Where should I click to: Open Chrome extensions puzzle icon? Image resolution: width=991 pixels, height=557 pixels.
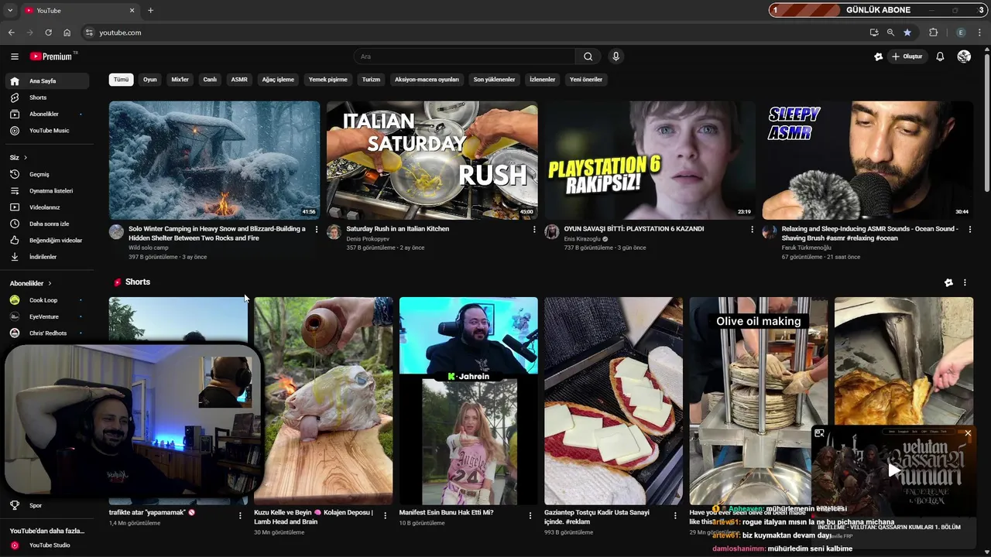(x=933, y=32)
